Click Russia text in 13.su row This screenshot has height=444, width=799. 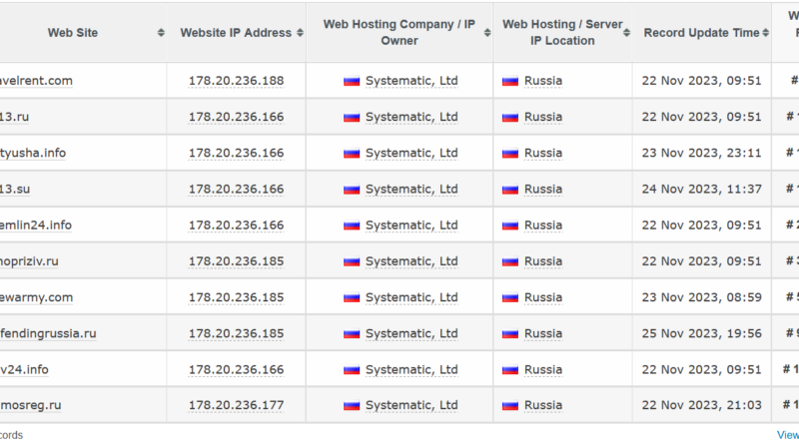point(543,189)
